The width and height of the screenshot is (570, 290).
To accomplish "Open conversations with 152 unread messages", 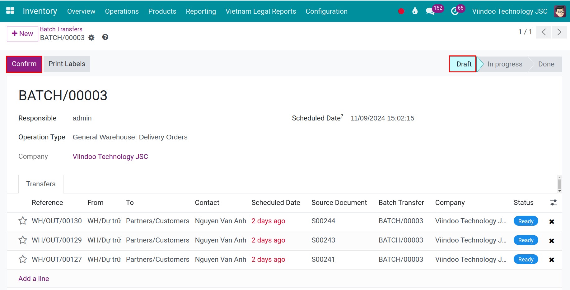I will point(434,10).
